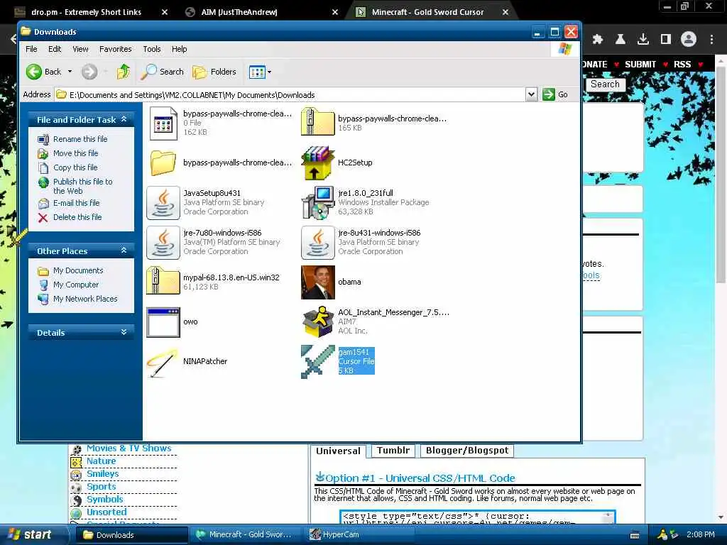
Task: Select the AOL Instant Messenger installer icon
Action: tap(317, 321)
